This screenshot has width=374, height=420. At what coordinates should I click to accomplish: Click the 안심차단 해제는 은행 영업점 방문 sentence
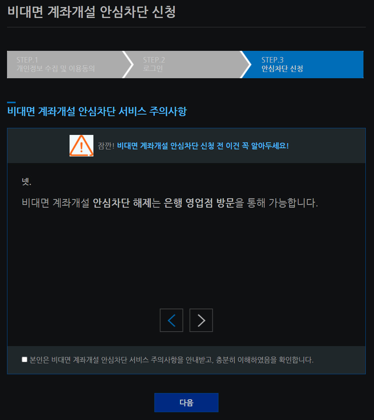[170, 203]
